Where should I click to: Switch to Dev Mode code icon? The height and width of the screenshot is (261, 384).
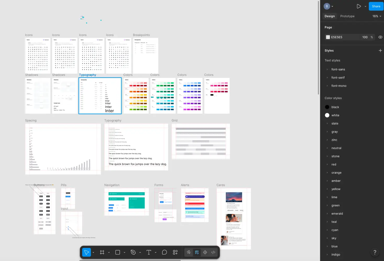pos(213,252)
